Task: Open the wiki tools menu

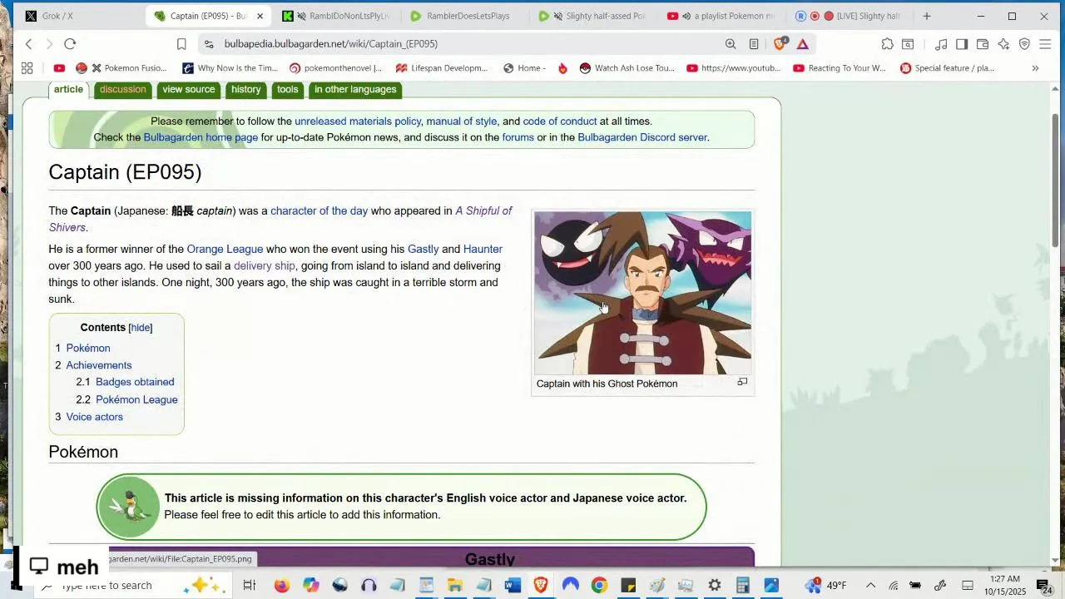Action: pos(288,90)
